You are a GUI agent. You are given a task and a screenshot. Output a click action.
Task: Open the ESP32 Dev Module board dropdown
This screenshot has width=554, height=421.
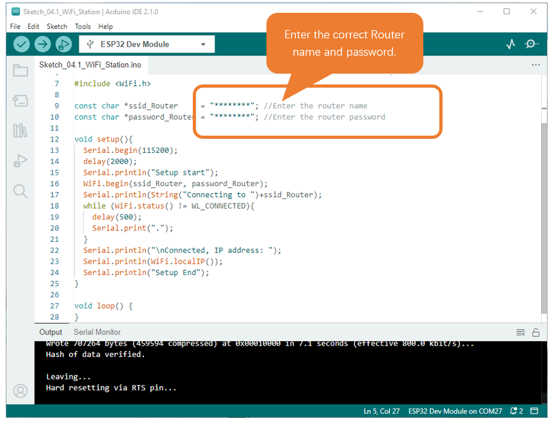point(147,44)
